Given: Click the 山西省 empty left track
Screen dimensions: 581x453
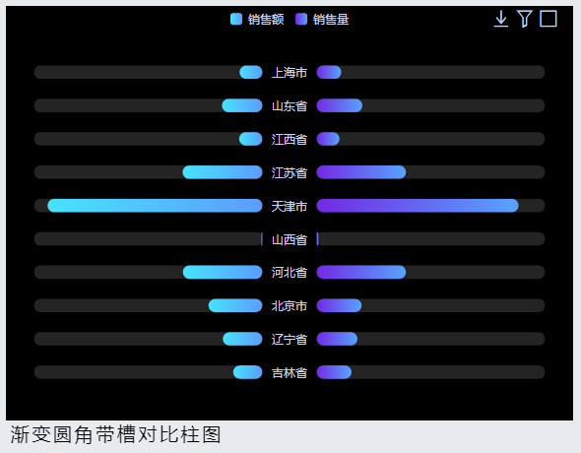Looking at the screenshot, I should point(148,239).
